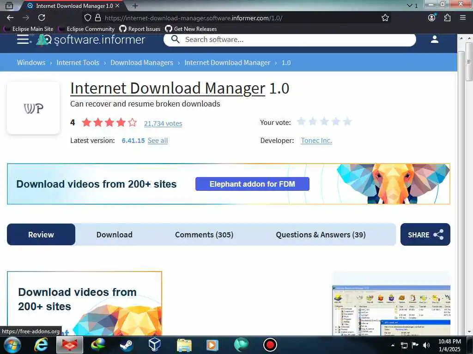The height and width of the screenshot is (354, 473).
Task: Open the 21,734 votes link
Action: (163, 124)
